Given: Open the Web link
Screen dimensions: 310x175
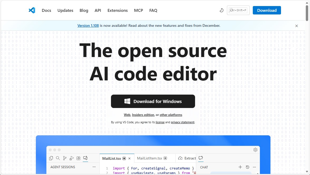Looking at the screenshot, I should [127, 115].
